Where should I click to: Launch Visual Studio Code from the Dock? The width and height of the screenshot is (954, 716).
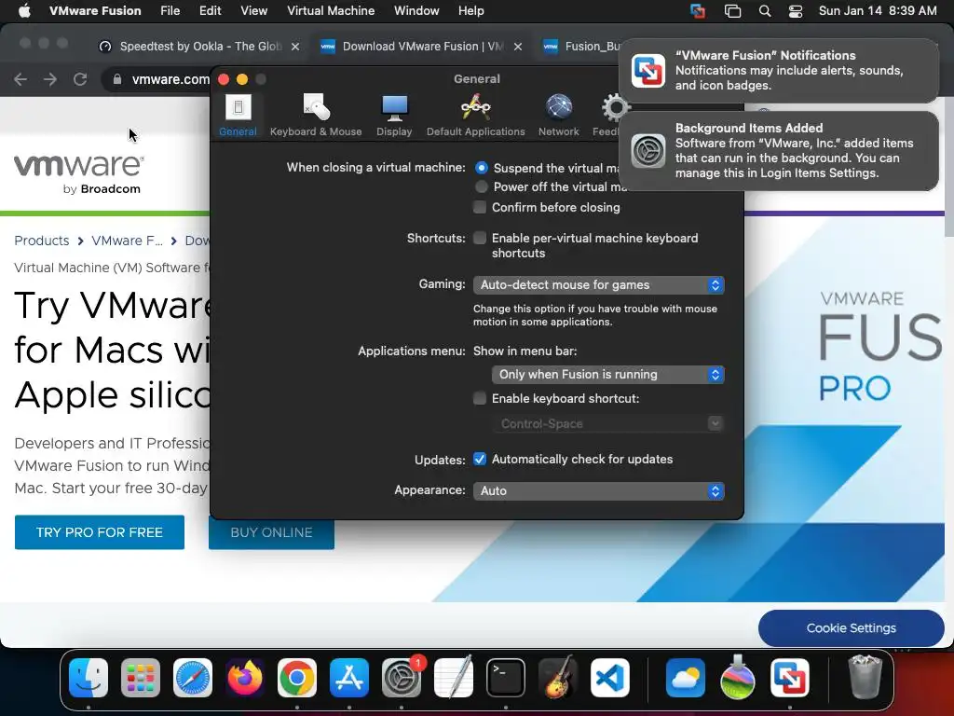coord(610,678)
